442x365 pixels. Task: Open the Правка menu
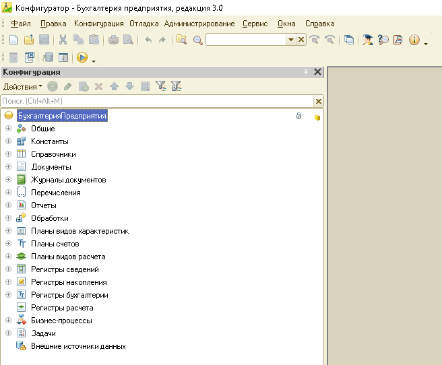tap(53, 24)
